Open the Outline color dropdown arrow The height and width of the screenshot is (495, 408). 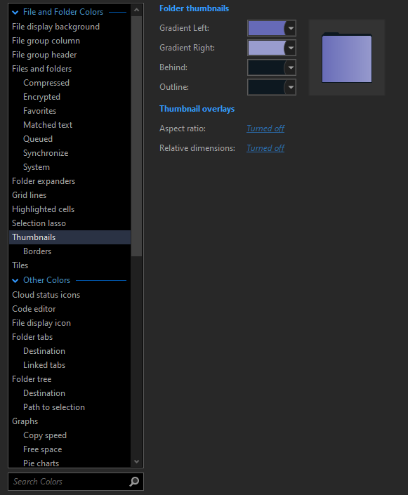[x=291, y=87]
